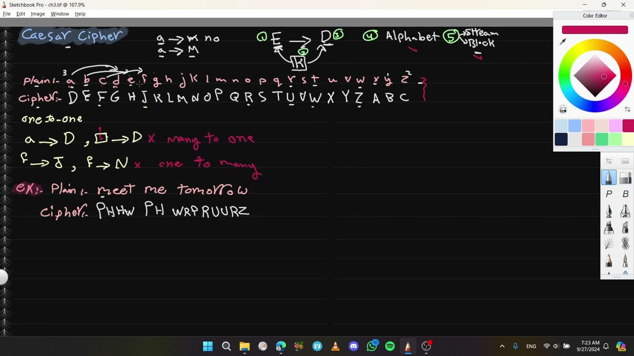Close the Color Editor panel
This screenshot has height=356, width=634.
click(x=632, y=15)
